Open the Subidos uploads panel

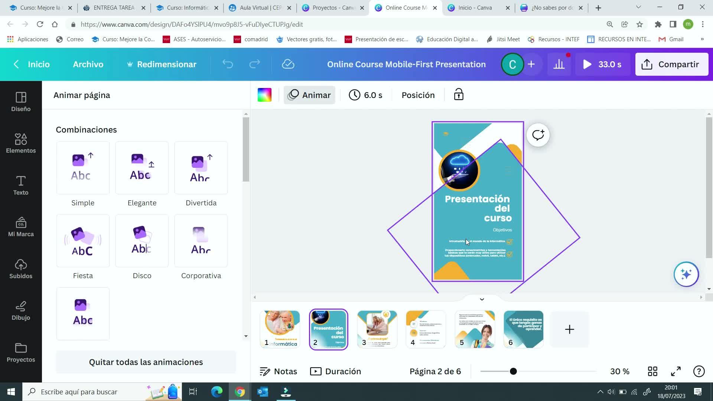pos(21,269)
